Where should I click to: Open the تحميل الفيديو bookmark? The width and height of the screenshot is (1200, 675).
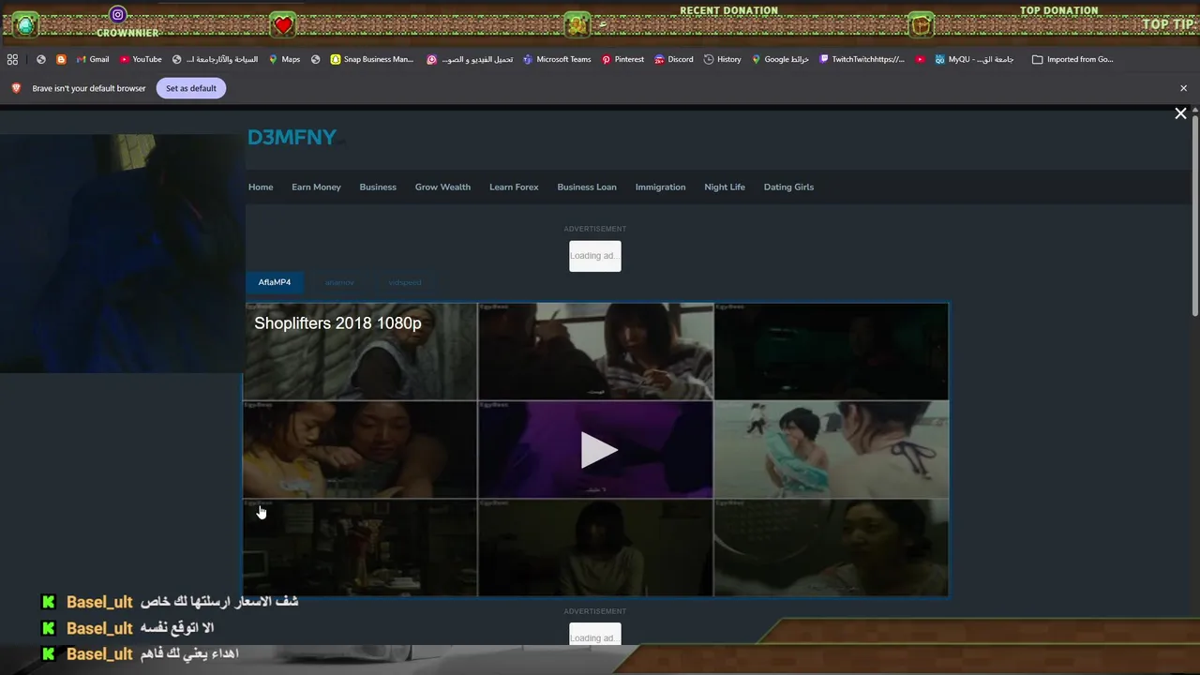click(x=470, y=59)
